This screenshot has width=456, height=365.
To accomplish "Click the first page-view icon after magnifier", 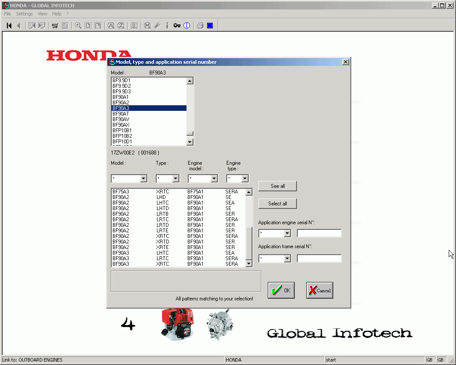I will (88, 26).
